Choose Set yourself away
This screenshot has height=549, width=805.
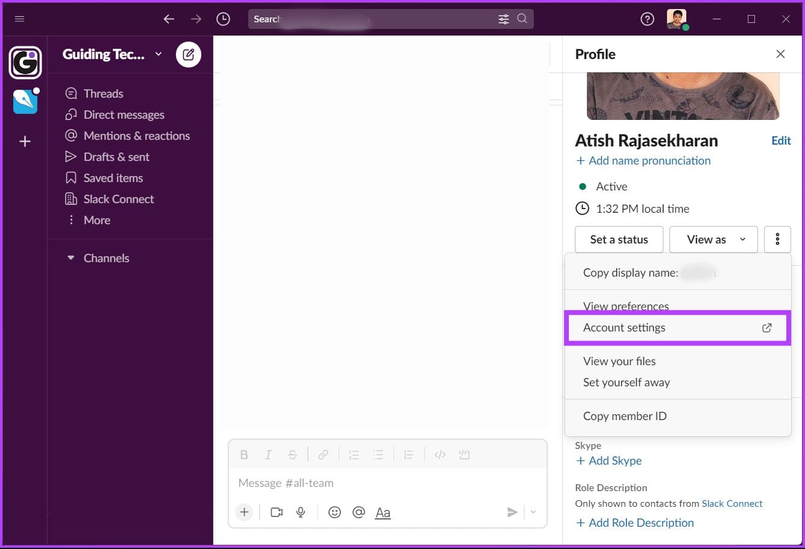(x=677, y=383)
